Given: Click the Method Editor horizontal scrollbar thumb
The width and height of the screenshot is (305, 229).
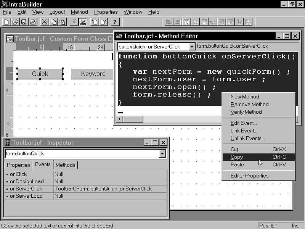Looking at the screenshot, I should [x=133, y=119].
